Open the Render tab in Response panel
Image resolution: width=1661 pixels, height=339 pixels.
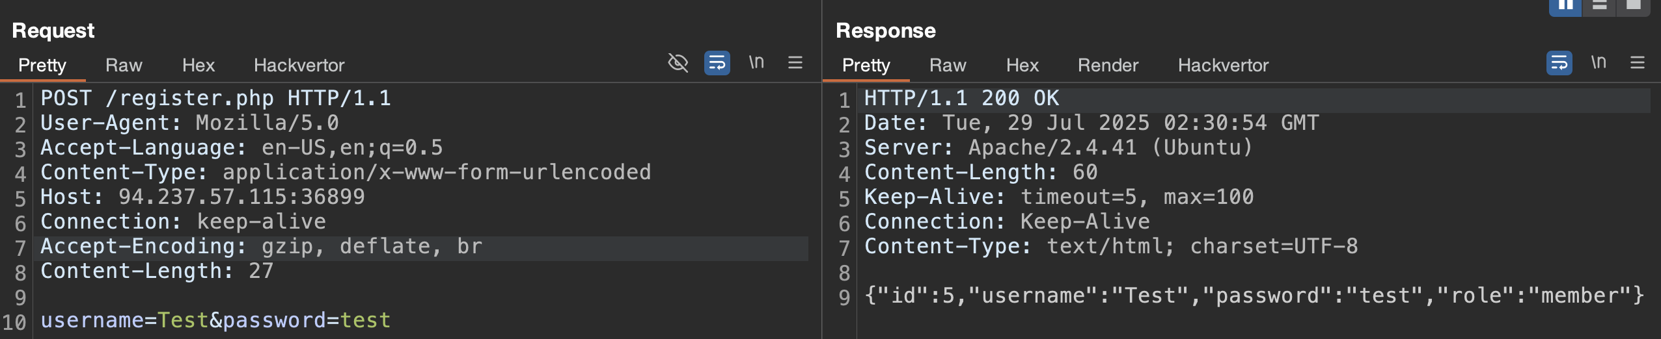point(1108,65)
